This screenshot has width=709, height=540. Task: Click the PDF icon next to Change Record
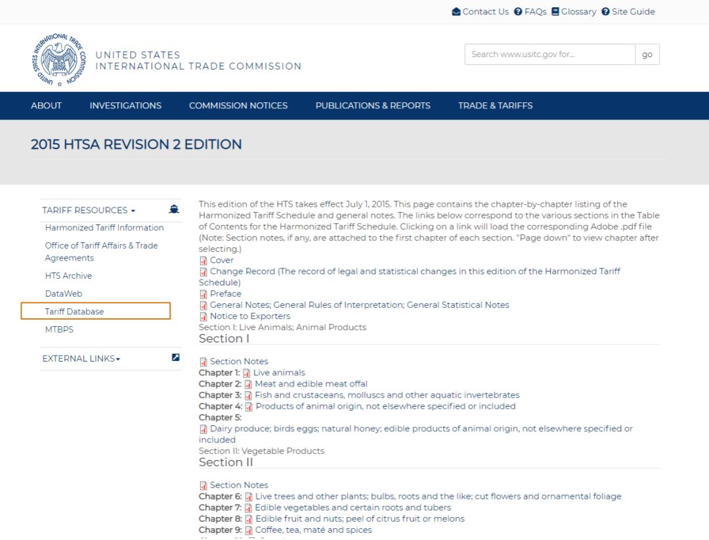tap(204, 272)
